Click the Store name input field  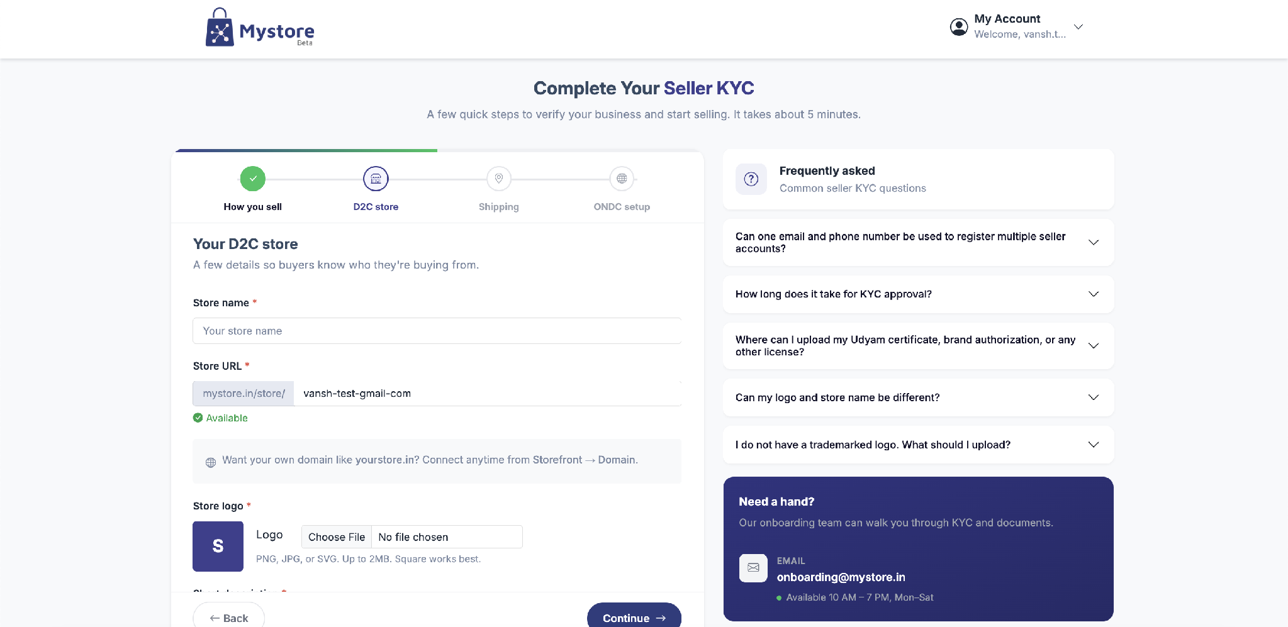[x=437, y=331]
